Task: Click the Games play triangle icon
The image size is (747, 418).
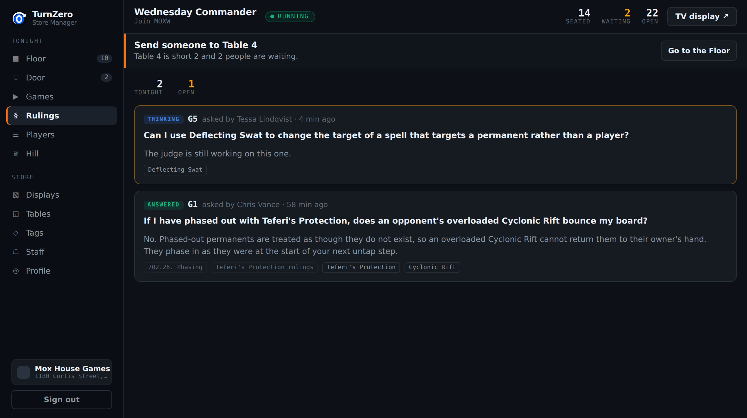Action: click(x=16, y=97)
